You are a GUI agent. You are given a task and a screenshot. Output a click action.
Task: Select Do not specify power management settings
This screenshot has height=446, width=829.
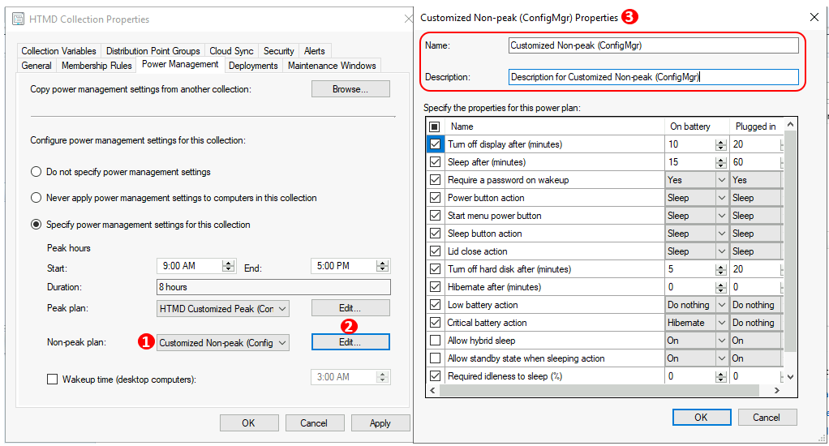point(36,172)
